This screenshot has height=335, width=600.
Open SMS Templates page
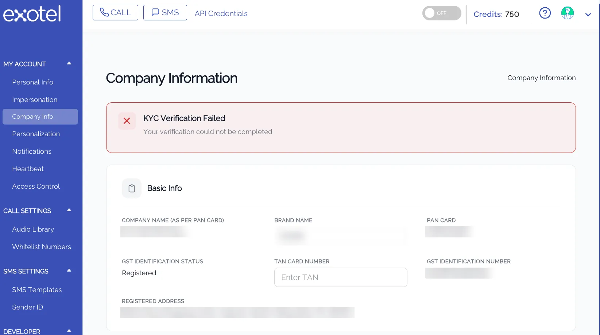tap(37, 290)
